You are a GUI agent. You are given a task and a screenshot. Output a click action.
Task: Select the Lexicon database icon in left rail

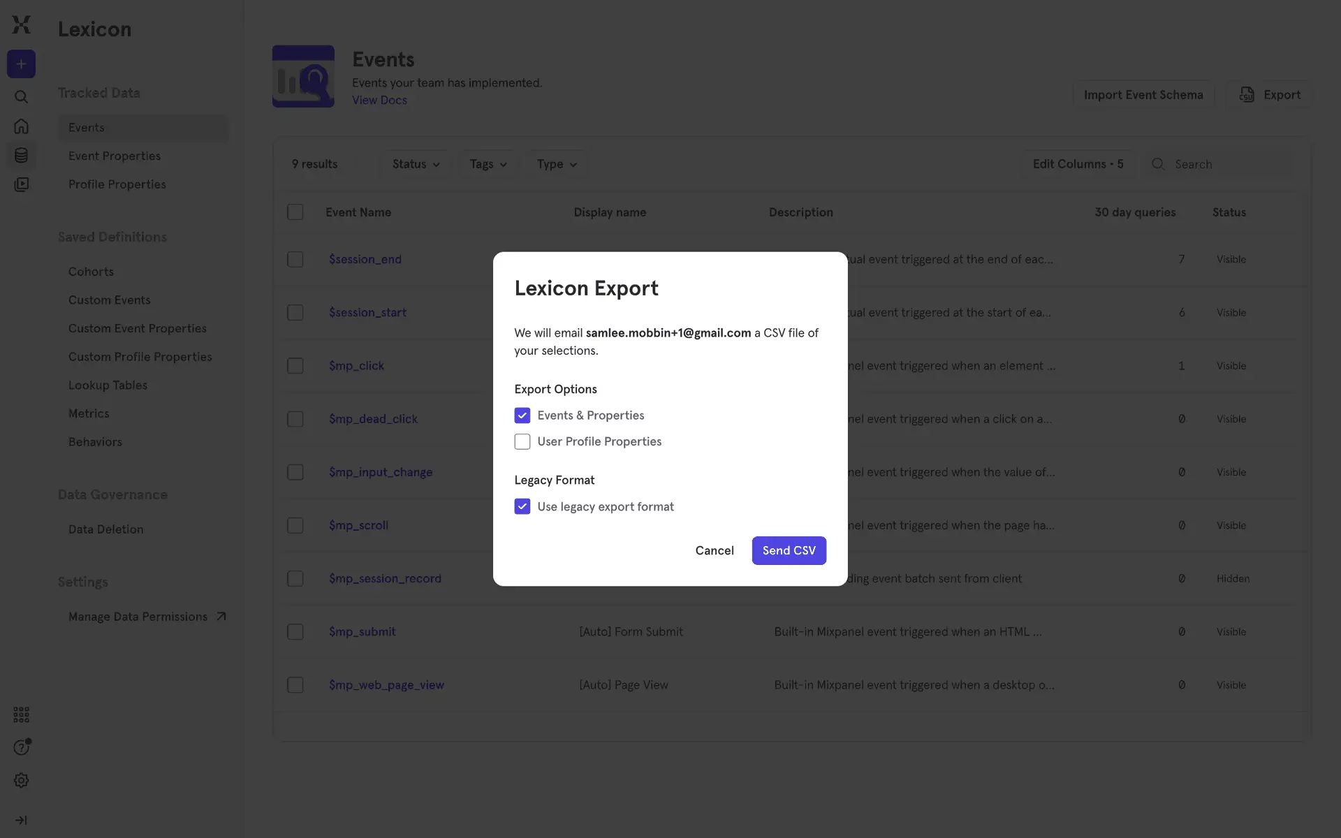click(21, 155)
